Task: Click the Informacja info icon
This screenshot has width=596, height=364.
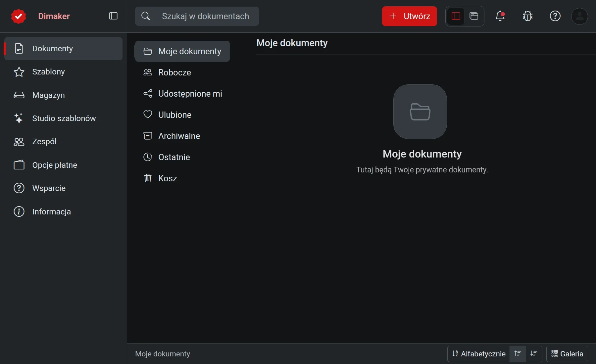Action: [x=19, y=211]
